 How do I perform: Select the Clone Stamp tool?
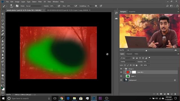click(3, 41)
